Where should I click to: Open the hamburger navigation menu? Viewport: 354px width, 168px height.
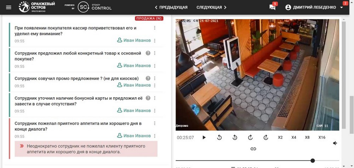pos(9,7)
